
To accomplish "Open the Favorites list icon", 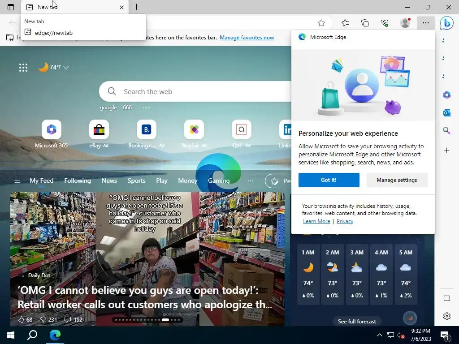I will (x=345, y=23).
